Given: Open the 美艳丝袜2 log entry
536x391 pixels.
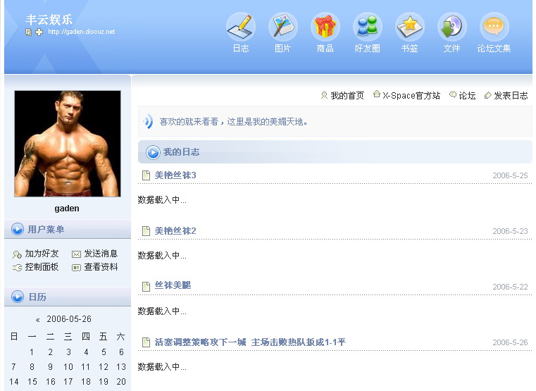Looking at the screenshot, I should 175,231.
